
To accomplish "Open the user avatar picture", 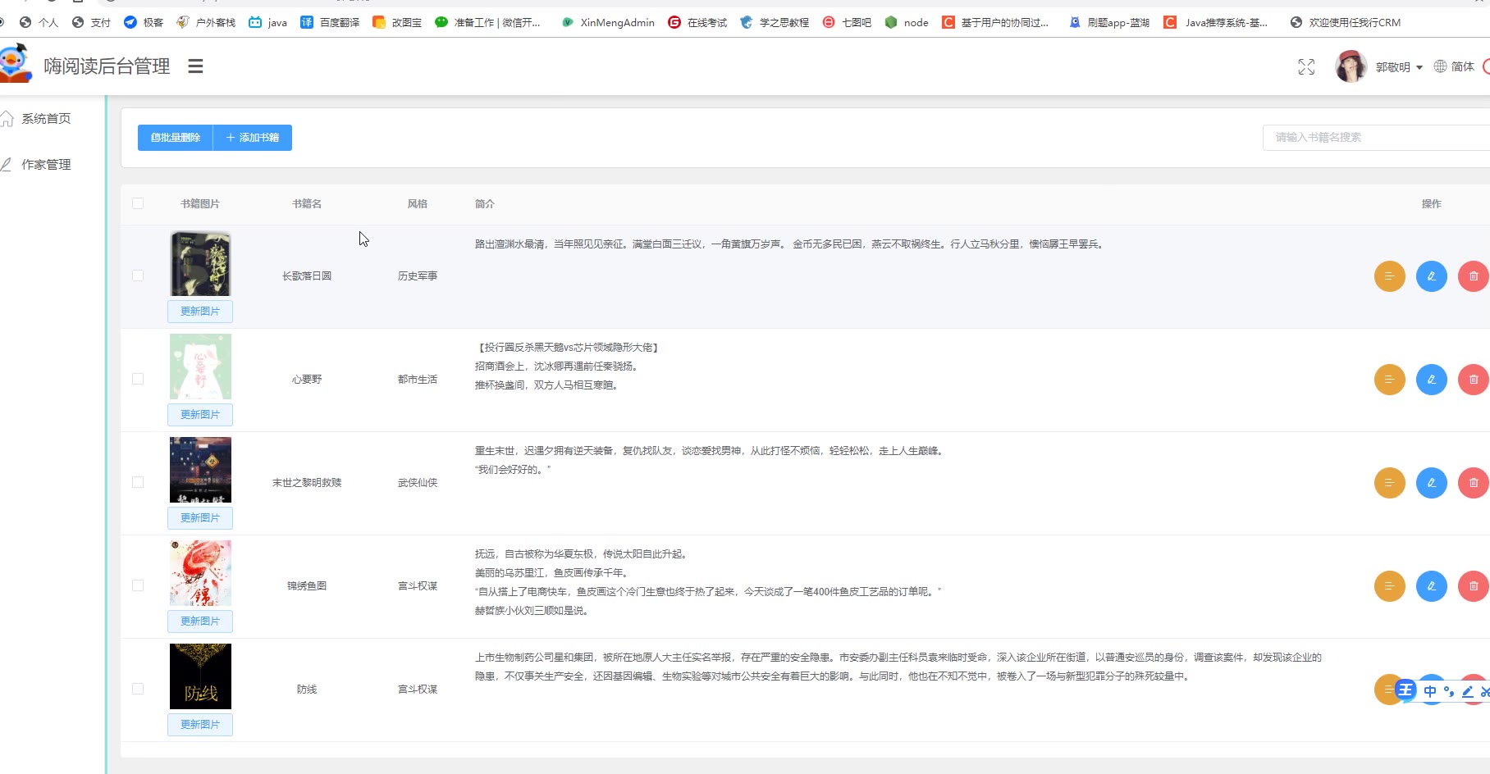I will pos(1351,66).
